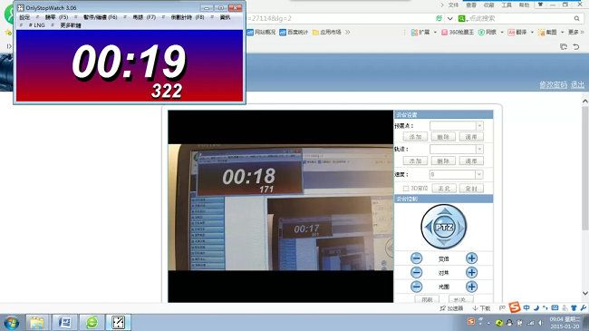
Task: Select 倒數計時 (F8) countdown mode
Action: click(x=188, y=17)
